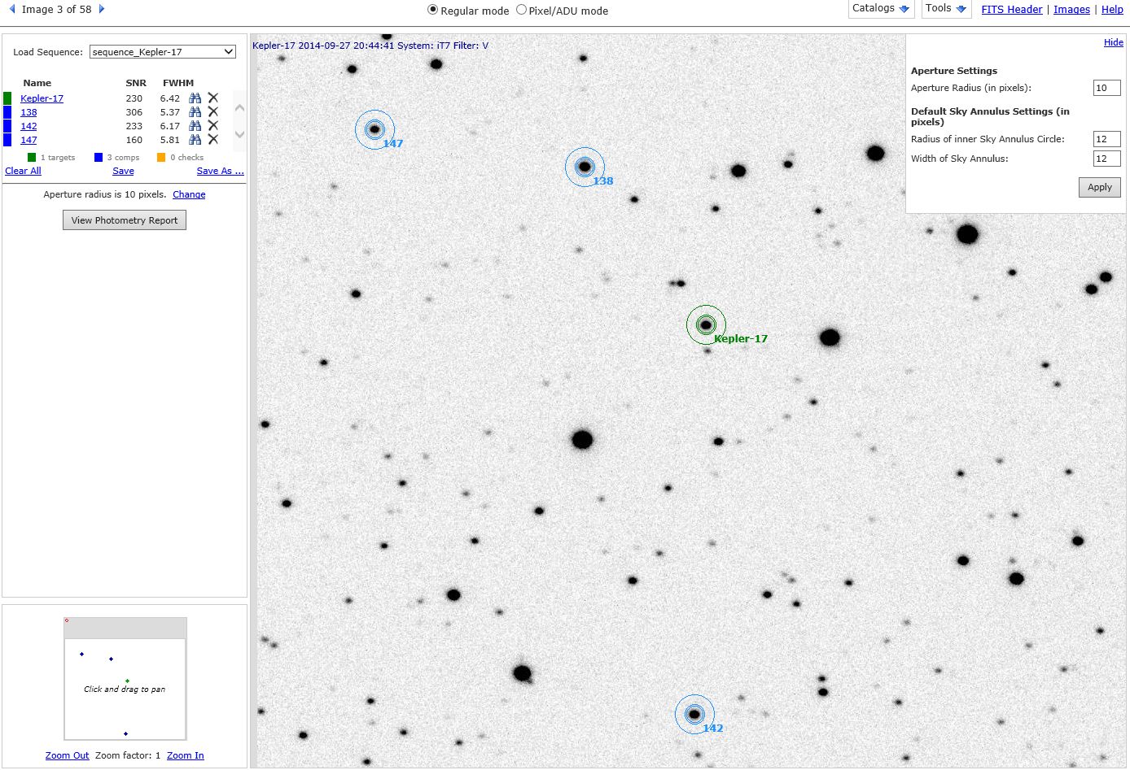The height and width of the screenshot is (770, 1130).
Task: Hide the Aperture Settings panel
Action: 1113,42
